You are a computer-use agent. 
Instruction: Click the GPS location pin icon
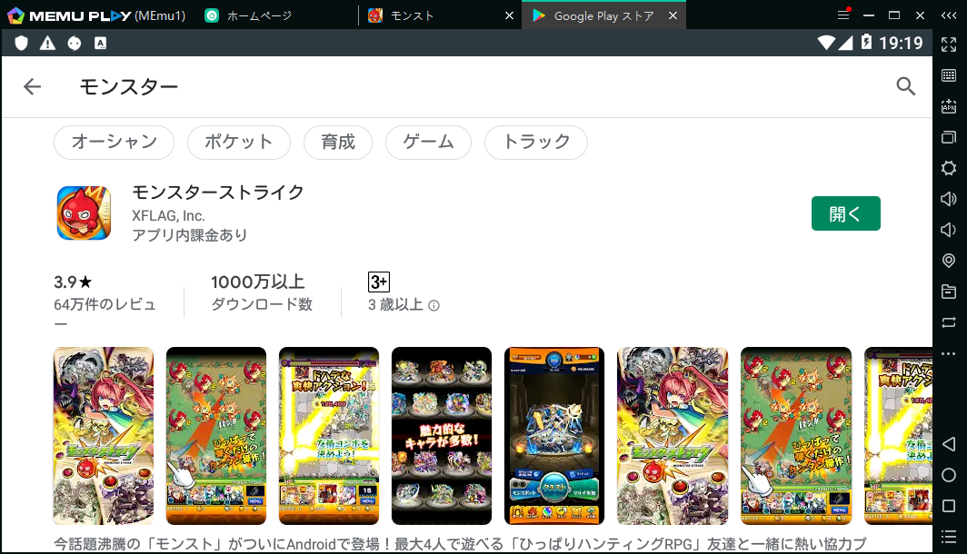949,261
